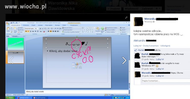Viewport: 190px width, 99px height.
Task: Click Napisz komentarz input field
Action: coord(166,81)
